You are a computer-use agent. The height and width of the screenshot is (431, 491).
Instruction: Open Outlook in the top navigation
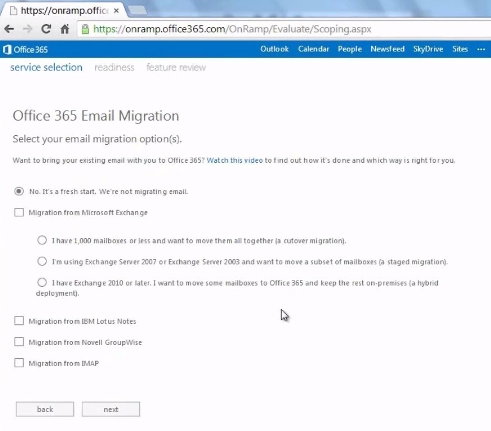click(x=274, y=49)
